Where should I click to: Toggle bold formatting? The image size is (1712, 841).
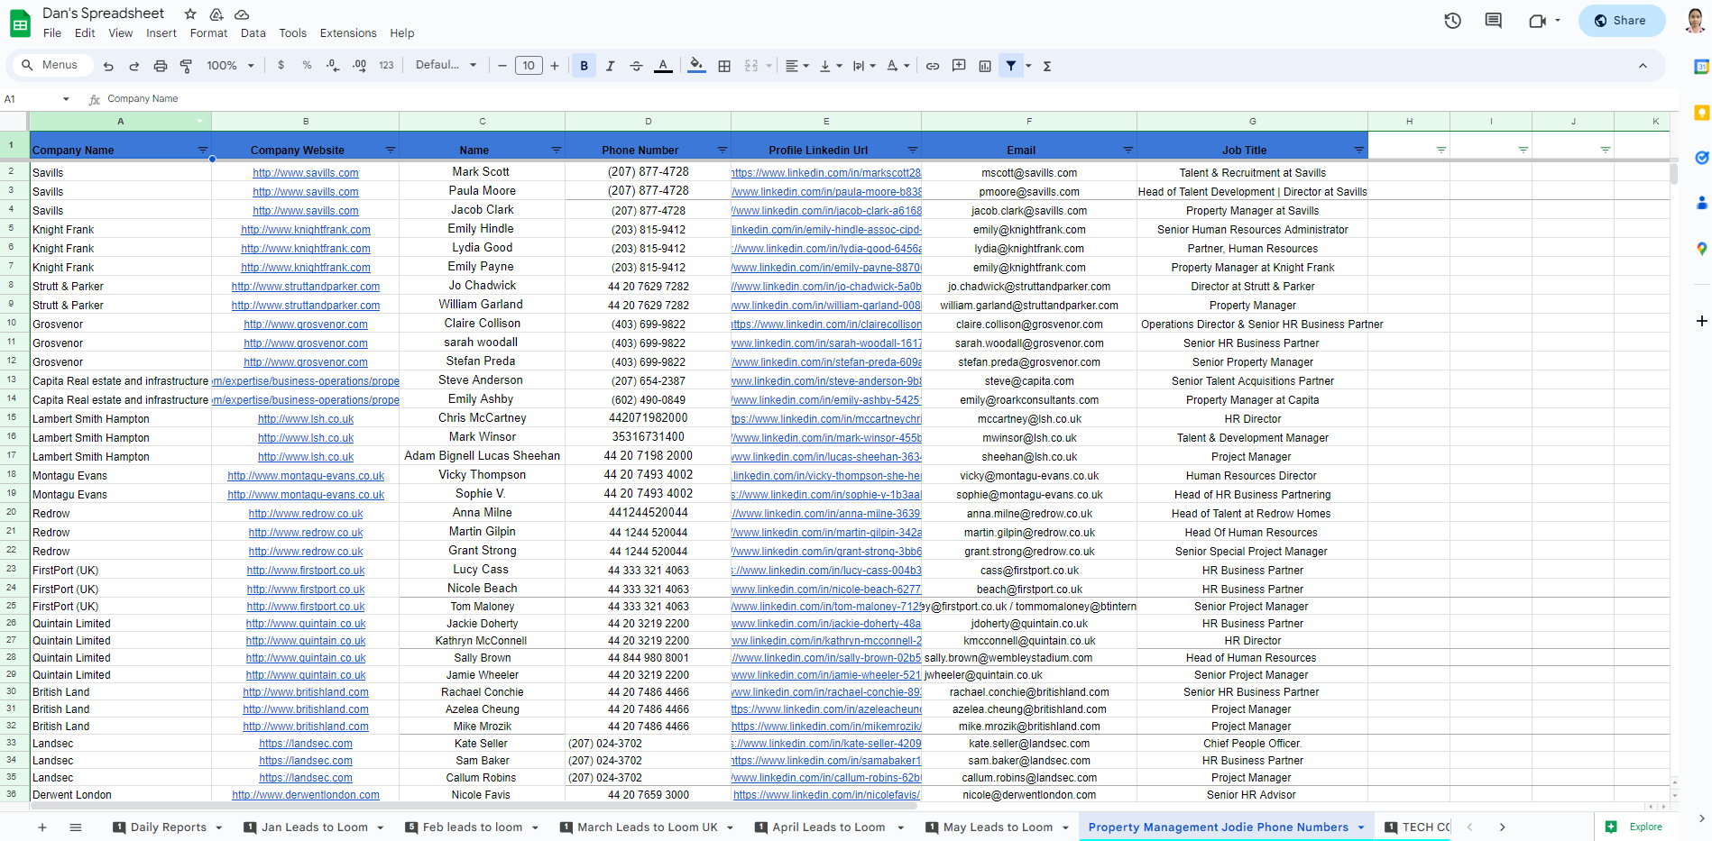(x=584, y=66)
